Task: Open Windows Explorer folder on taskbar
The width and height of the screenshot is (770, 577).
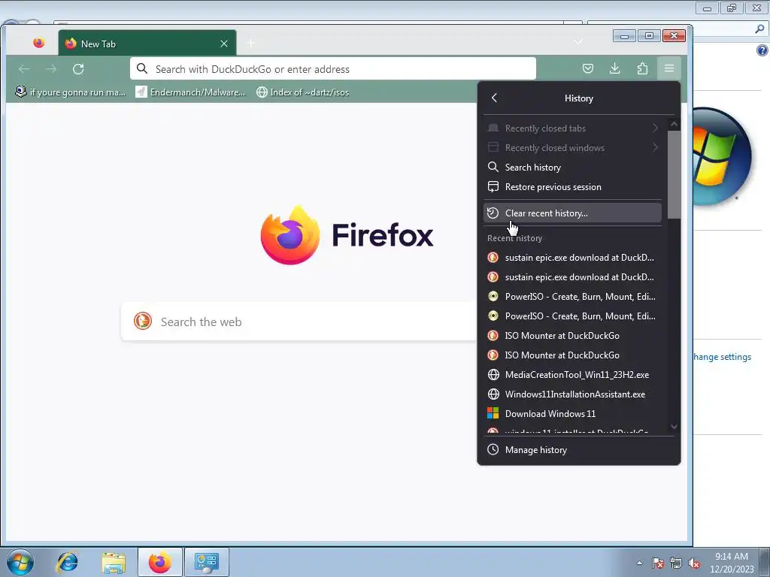Action: click(114, 562)
